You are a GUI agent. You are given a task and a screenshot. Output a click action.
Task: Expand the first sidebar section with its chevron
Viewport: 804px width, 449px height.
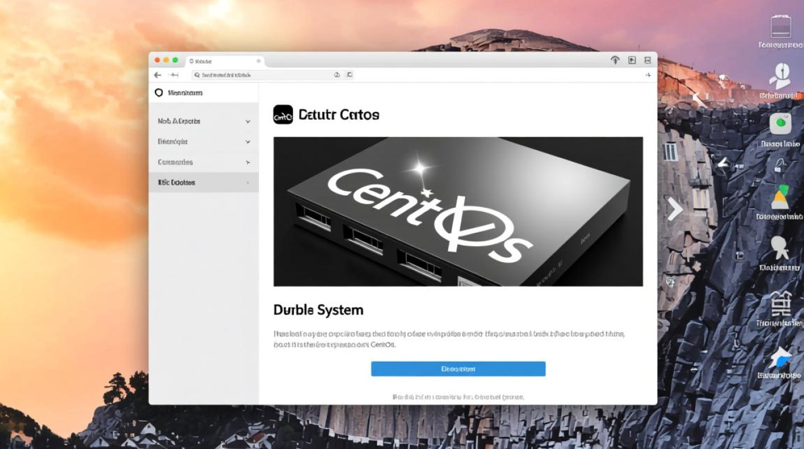[248, 122]
